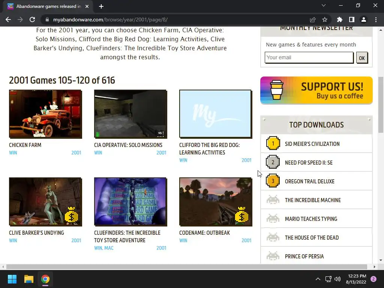Screen dimensions: 384x288
Task: Open the extensions puzzle icon
Action: pyautogui.click(x=340, y=19)
